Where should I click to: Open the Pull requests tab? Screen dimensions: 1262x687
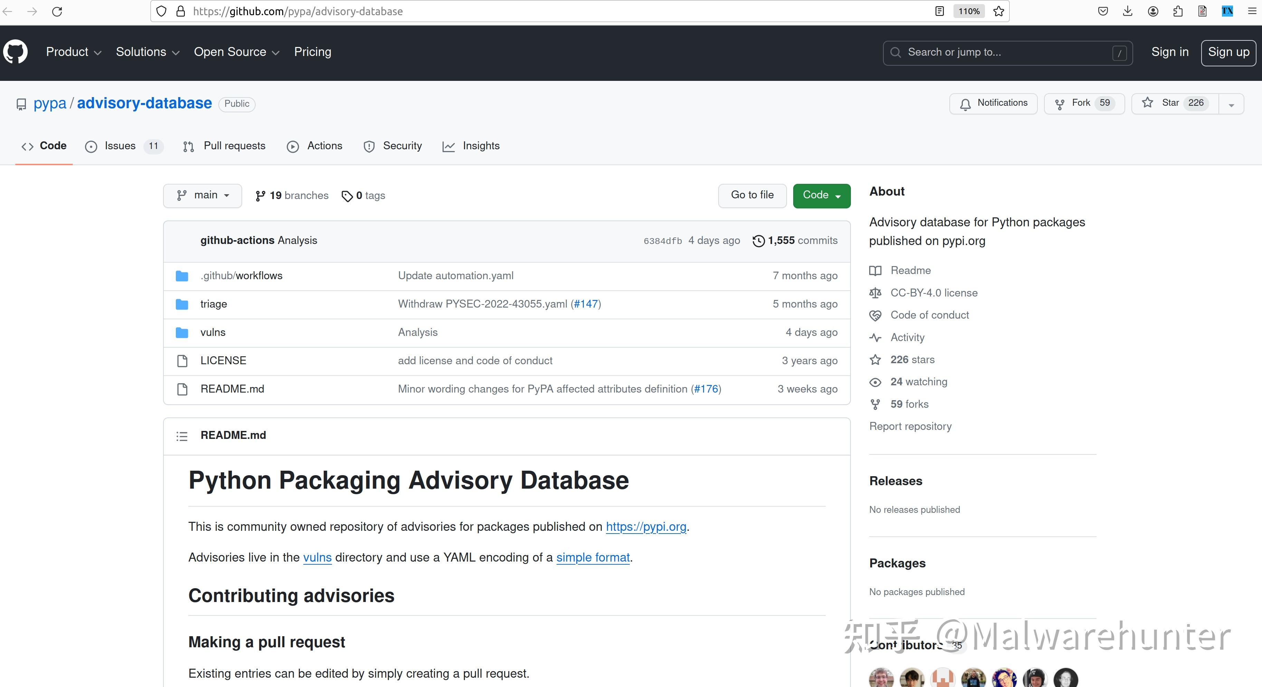[x=234, y=146]
